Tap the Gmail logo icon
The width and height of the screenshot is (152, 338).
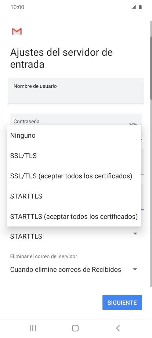point(17,32)
